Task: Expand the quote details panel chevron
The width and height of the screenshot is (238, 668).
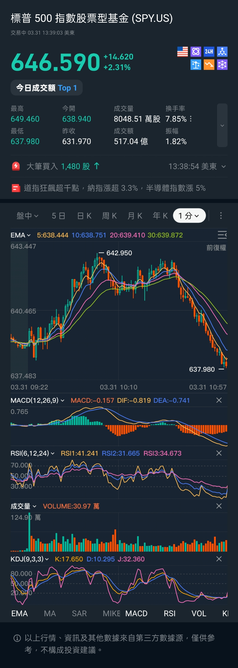Action: click(x=222, y=126)
